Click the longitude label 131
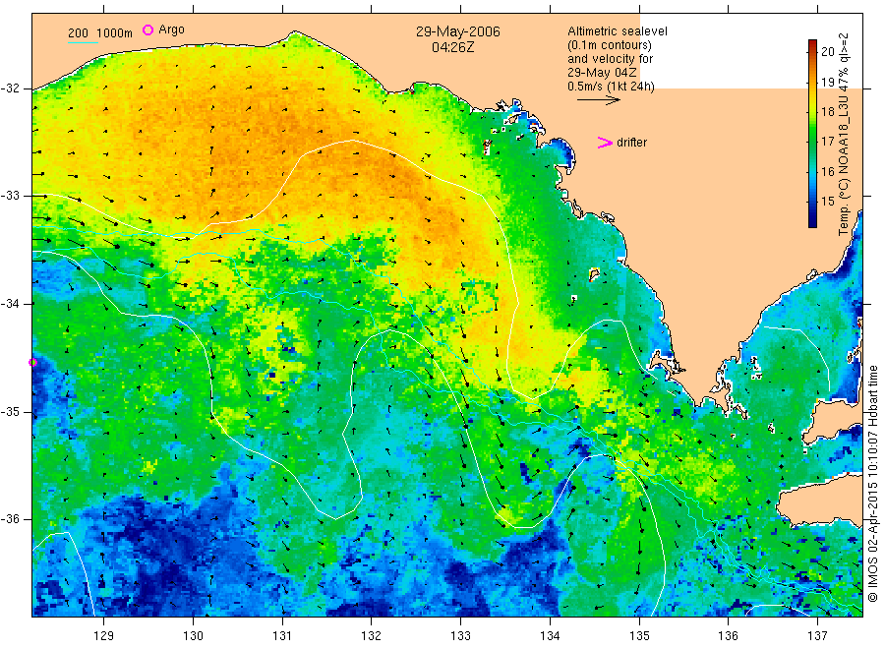The image size is (885, 649). (282, 636)
